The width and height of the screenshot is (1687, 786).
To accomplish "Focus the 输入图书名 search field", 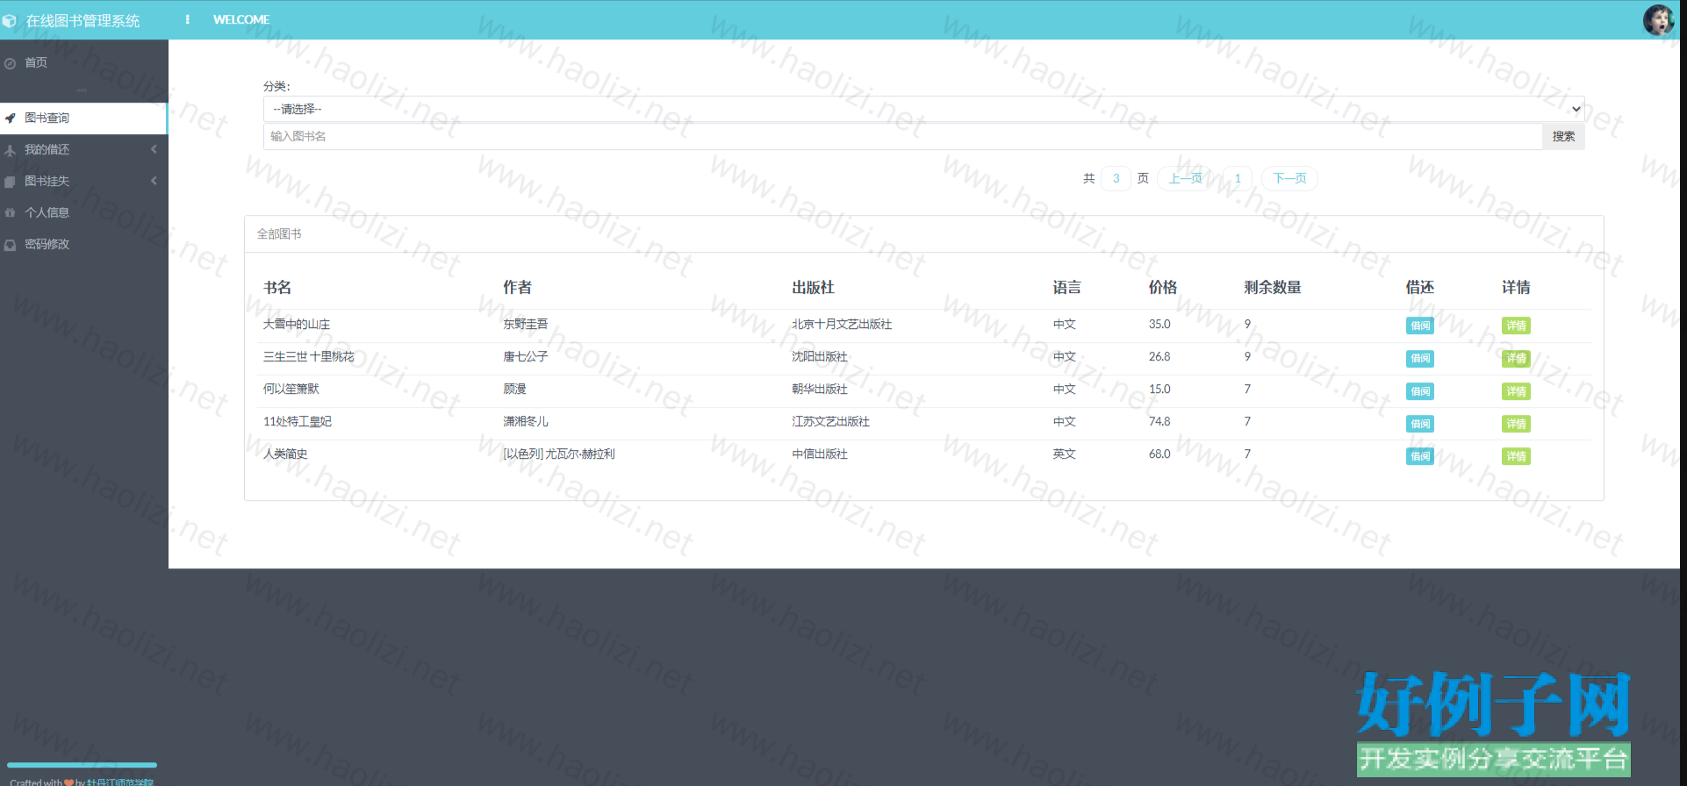I will tap(902, 136).
